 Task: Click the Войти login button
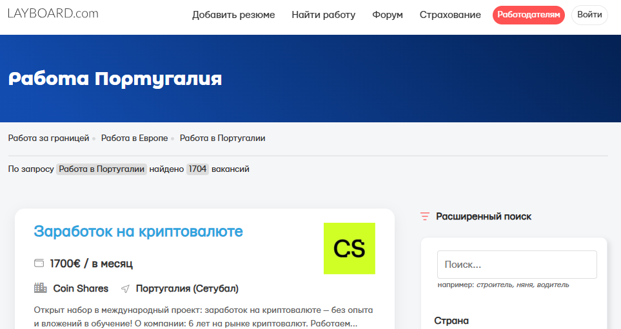coord(589,15)
